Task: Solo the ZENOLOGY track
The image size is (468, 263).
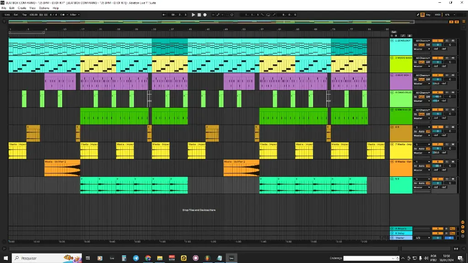Action: pos(447,41)
